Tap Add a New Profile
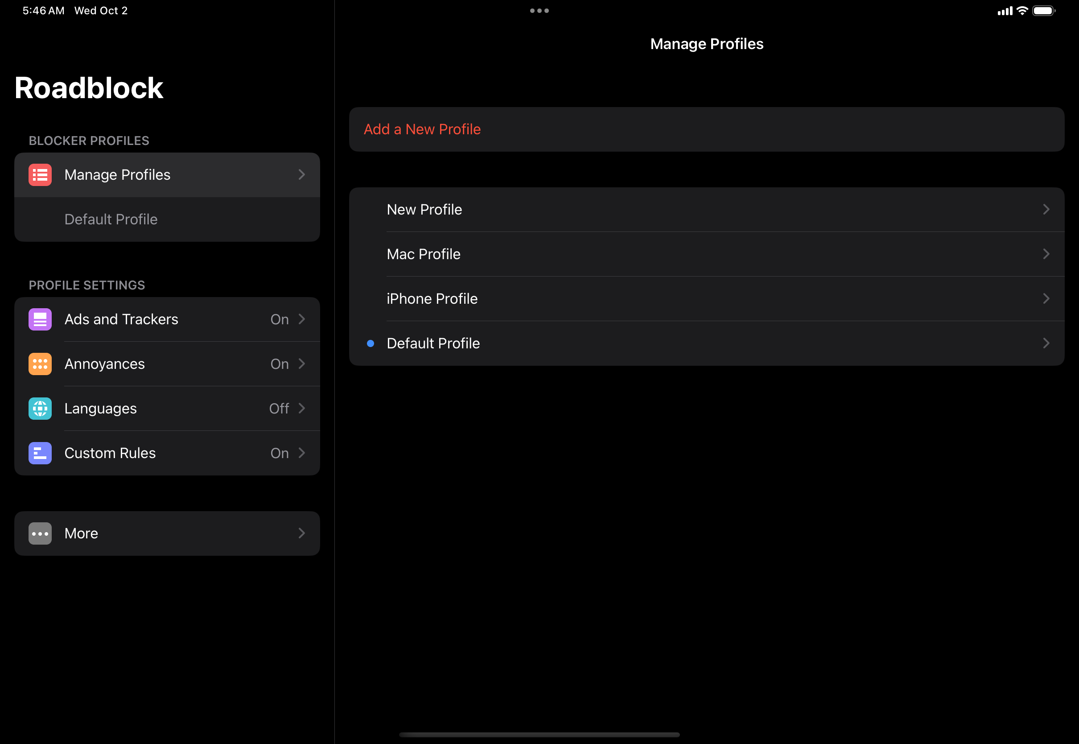1079x744 pixels. point(422,130)
